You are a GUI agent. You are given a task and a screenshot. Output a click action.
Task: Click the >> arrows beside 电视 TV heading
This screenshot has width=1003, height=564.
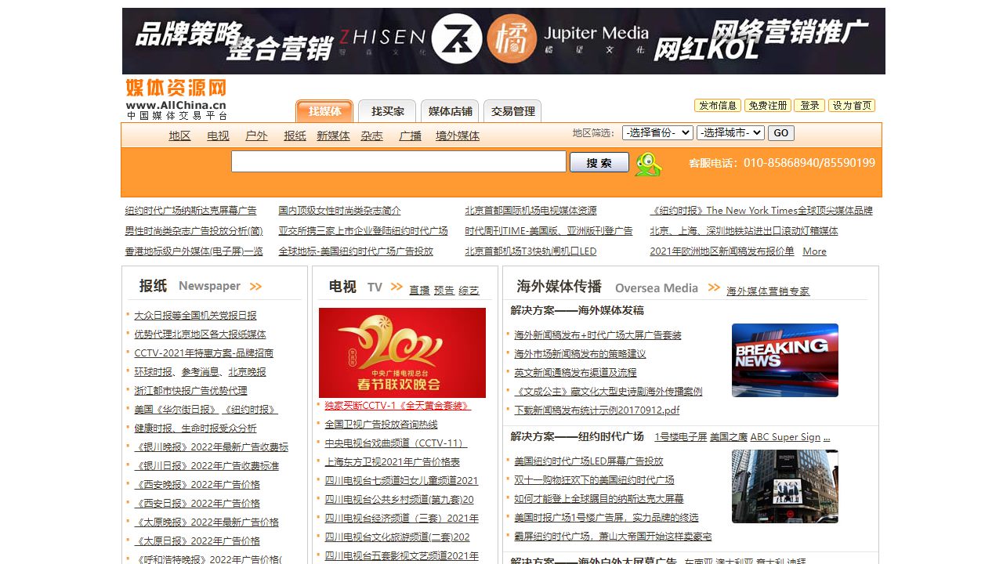click(396, 287)
